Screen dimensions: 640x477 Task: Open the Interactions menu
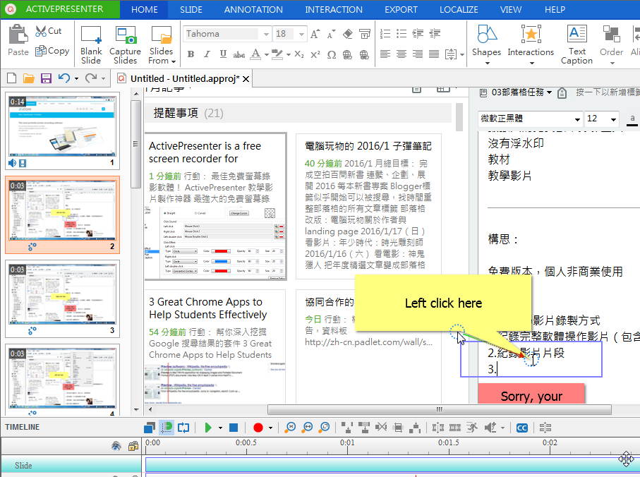[x=531, y=44]
